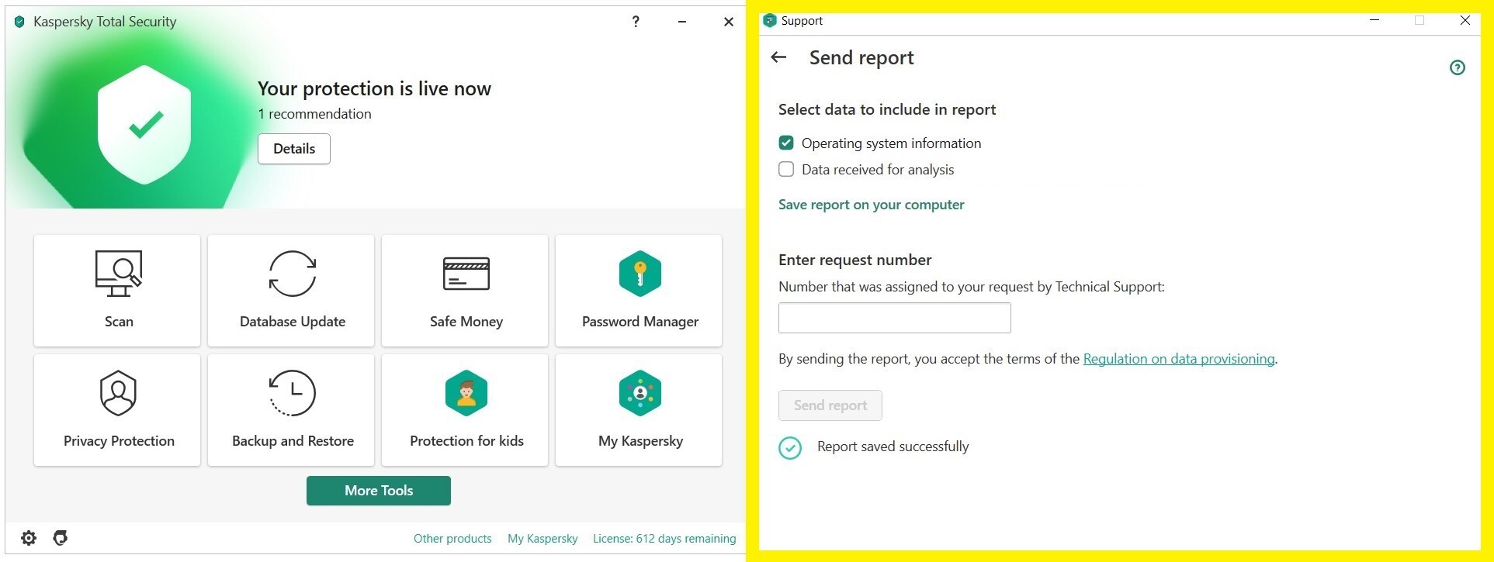Click 'Report saved successfully' status text
Viewport: 1494px width, 562px height.
893,446
